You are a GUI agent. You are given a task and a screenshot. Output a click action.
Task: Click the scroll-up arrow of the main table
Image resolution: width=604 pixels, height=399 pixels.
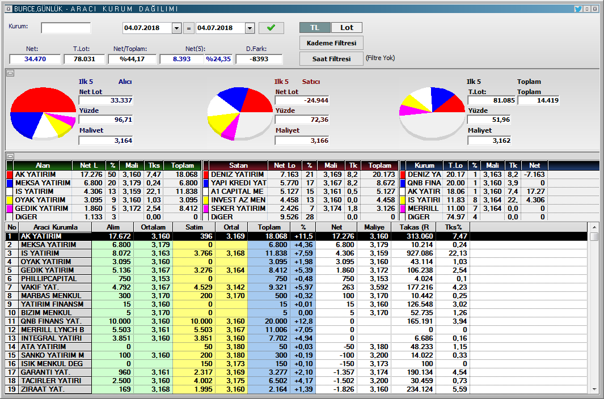click(x=594, y=227)
